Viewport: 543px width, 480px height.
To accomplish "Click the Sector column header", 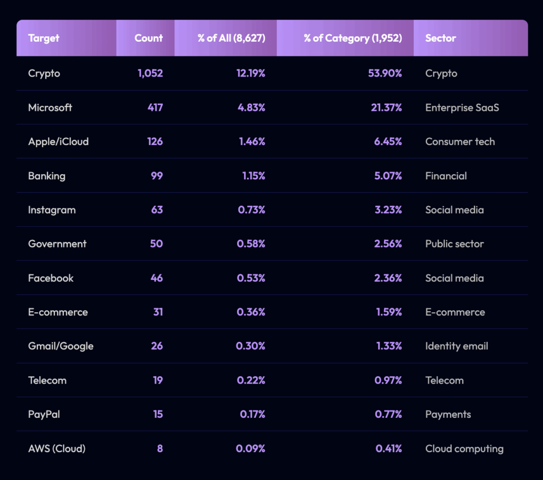I will [x=441, y=38].
